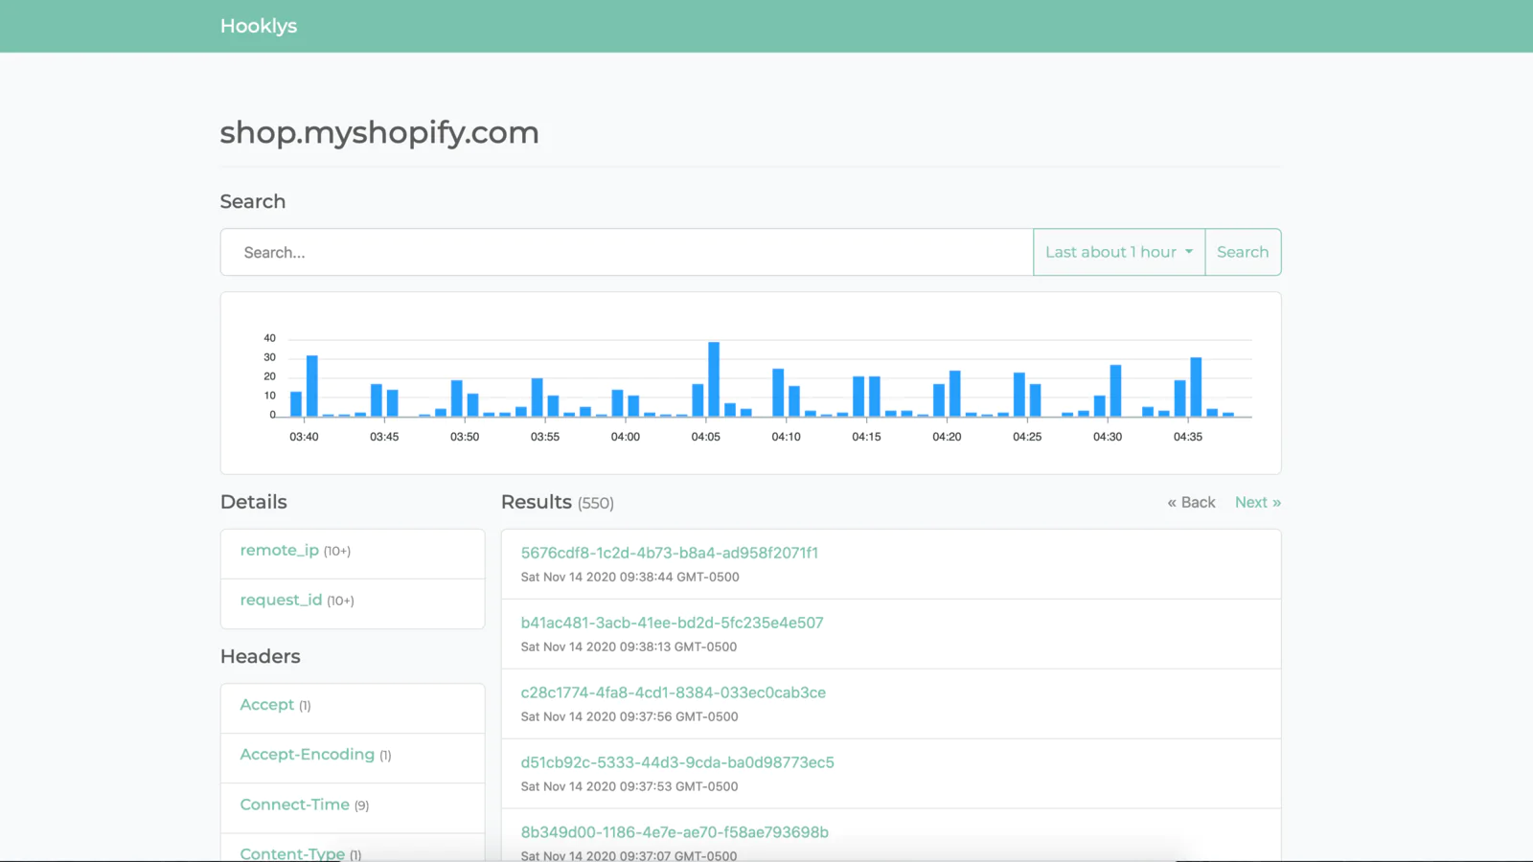This screenshot has width=1533, height=862.
Task: Click the Hooklys brand logo link
Action: click(258, 26)
